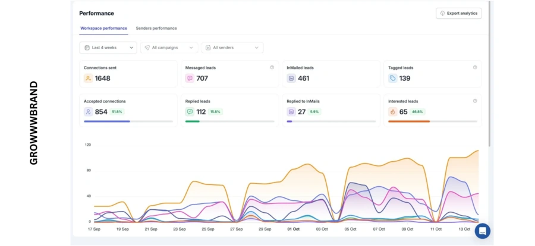Click the 27 Sep axis label
Image resolution: width=535 pixels, height=246 pixels.
point(237,229)
